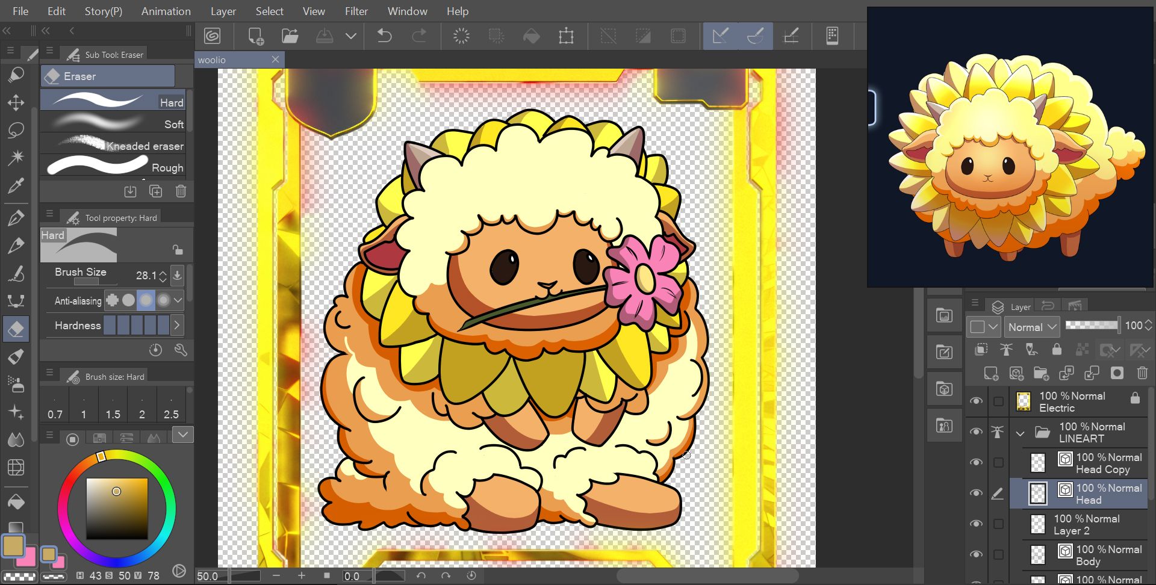Select the Pen tool in toolbar
The image size is (1156, 585).
coord(16,218)
